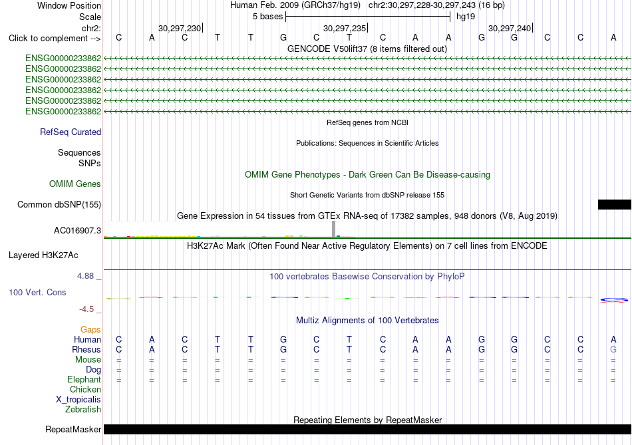Open the OMIM Genes track label
Image resolution: width=632 pixels, height=445 pixels.
coord(75,184)
